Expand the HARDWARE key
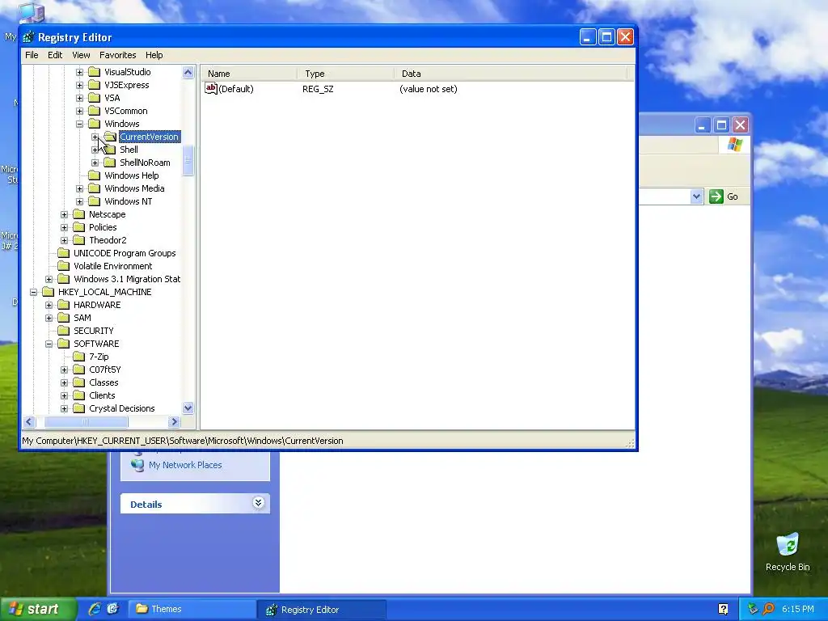 (x=49, y=305)
